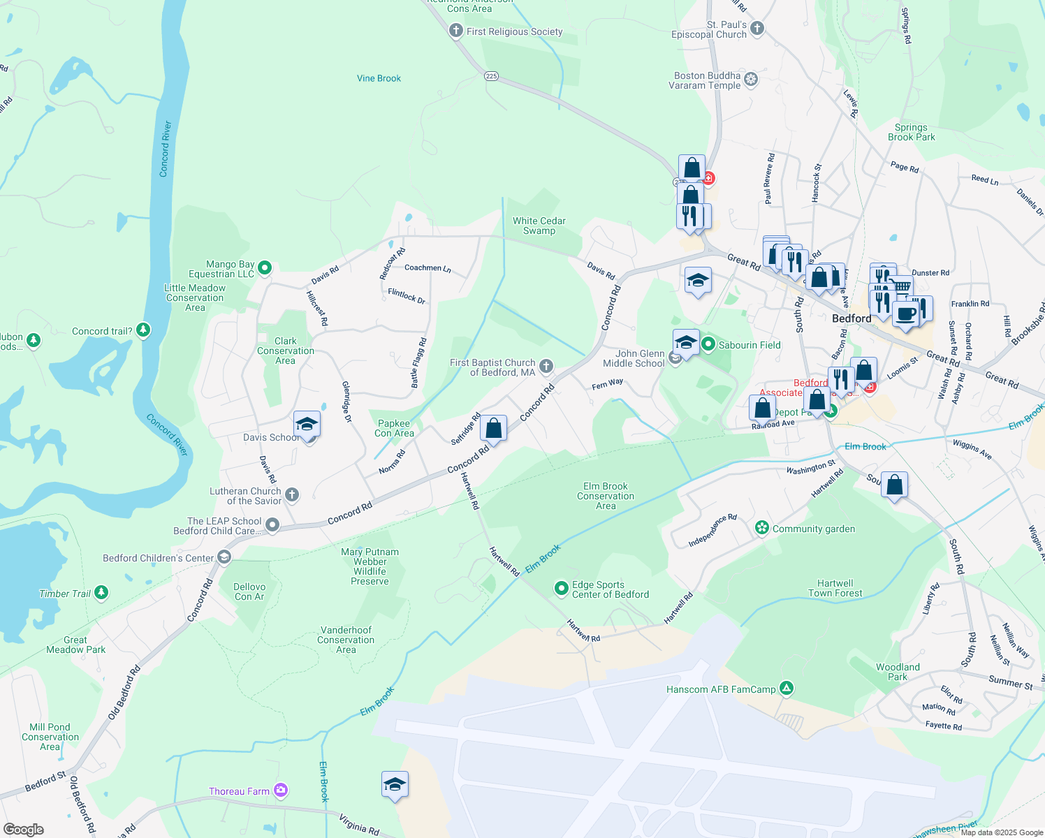
Task: Select the Timber Trail tree icon
Action: coord(101,593)
